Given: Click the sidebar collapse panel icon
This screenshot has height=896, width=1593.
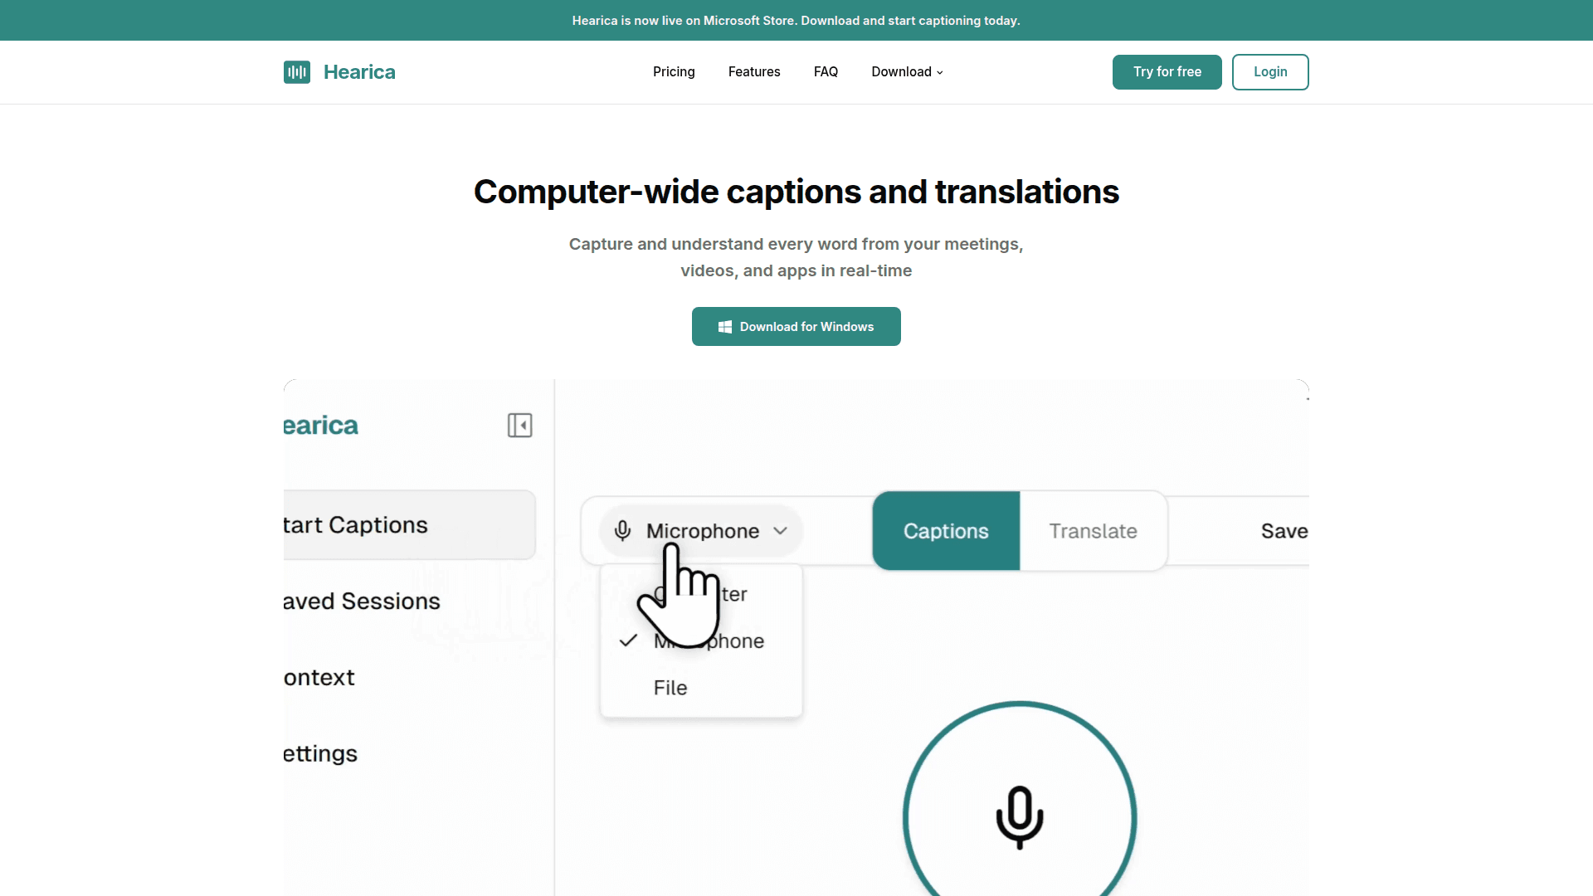Looking at the screenshot, I should pos(519,426).
